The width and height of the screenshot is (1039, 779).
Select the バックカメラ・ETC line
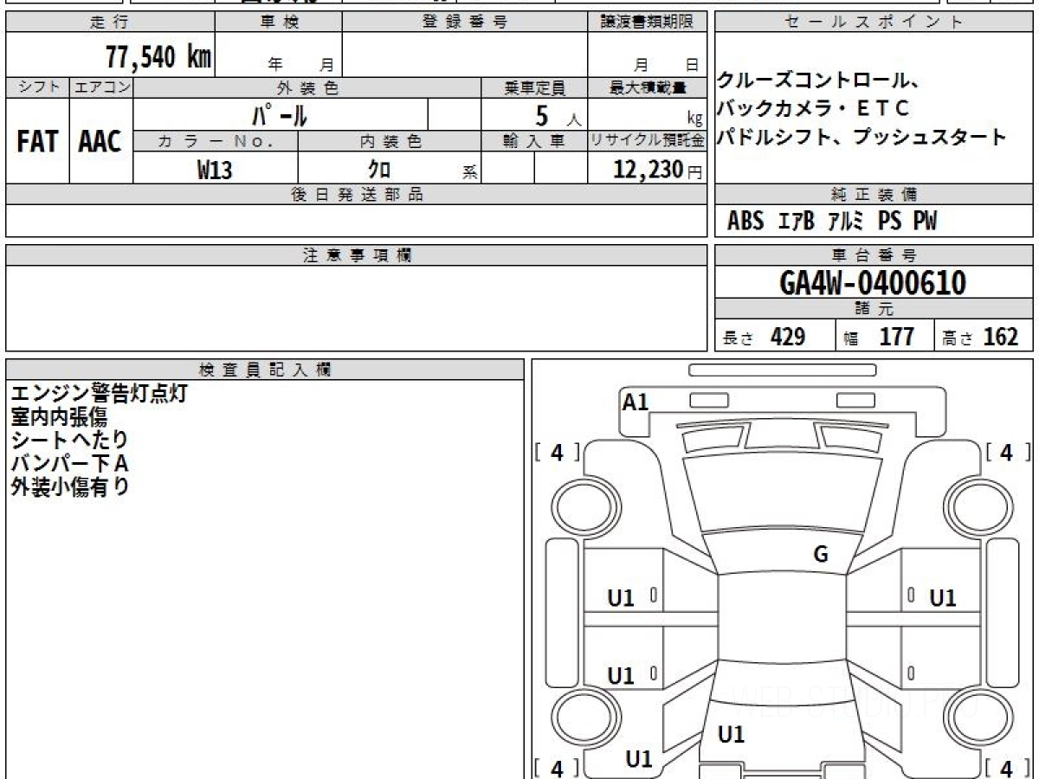coord(813,109)
